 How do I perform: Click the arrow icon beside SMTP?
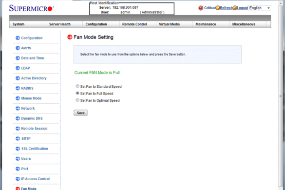coord(18,138)
